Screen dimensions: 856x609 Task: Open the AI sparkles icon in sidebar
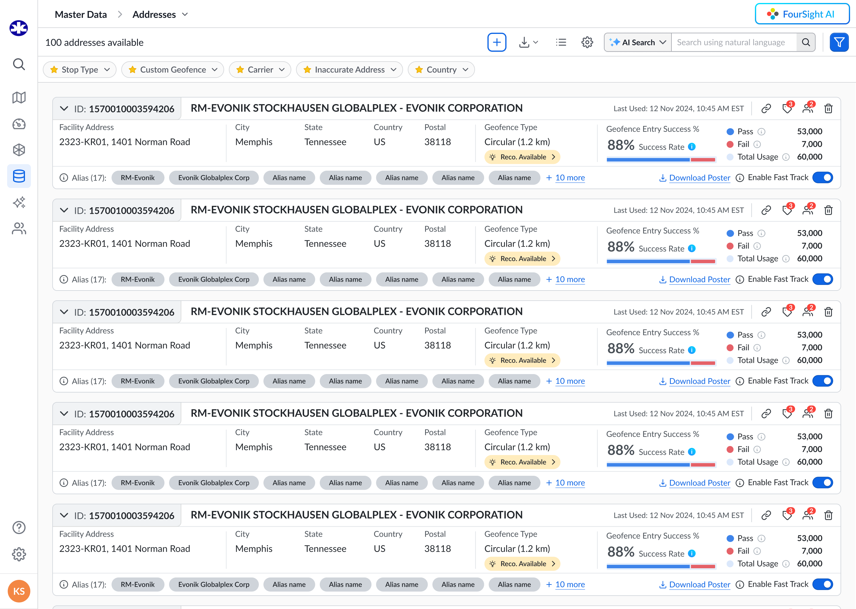[19, 202]
